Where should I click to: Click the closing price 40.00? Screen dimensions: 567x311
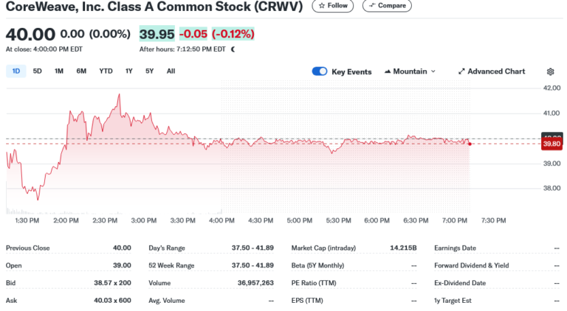pos(30,35)
